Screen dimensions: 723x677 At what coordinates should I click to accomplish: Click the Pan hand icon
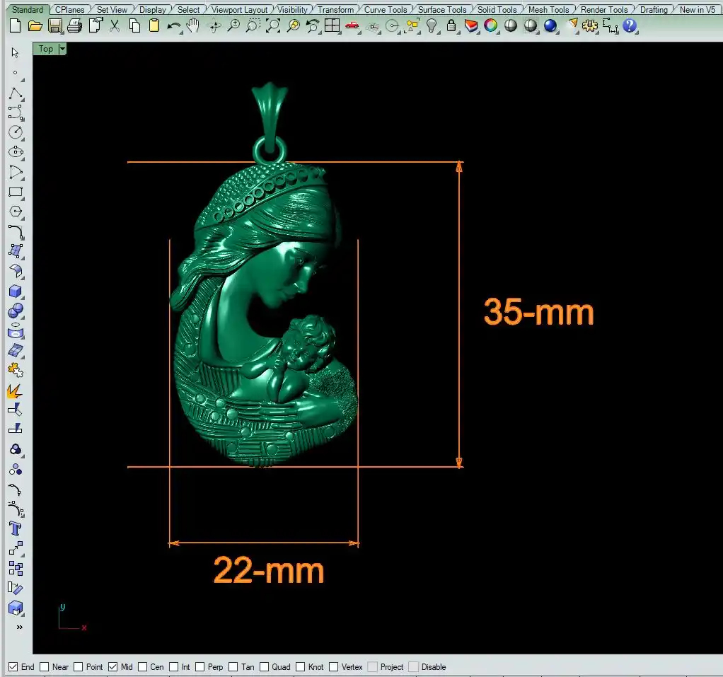pyautogui.click(x=192, y=26)
